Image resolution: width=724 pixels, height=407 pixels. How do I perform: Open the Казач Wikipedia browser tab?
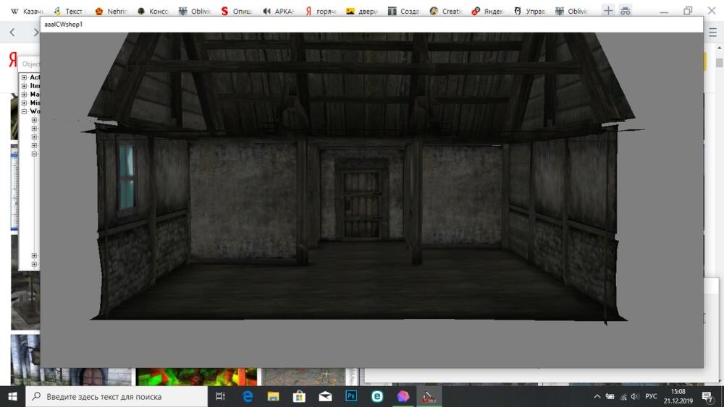pos(27,11)
